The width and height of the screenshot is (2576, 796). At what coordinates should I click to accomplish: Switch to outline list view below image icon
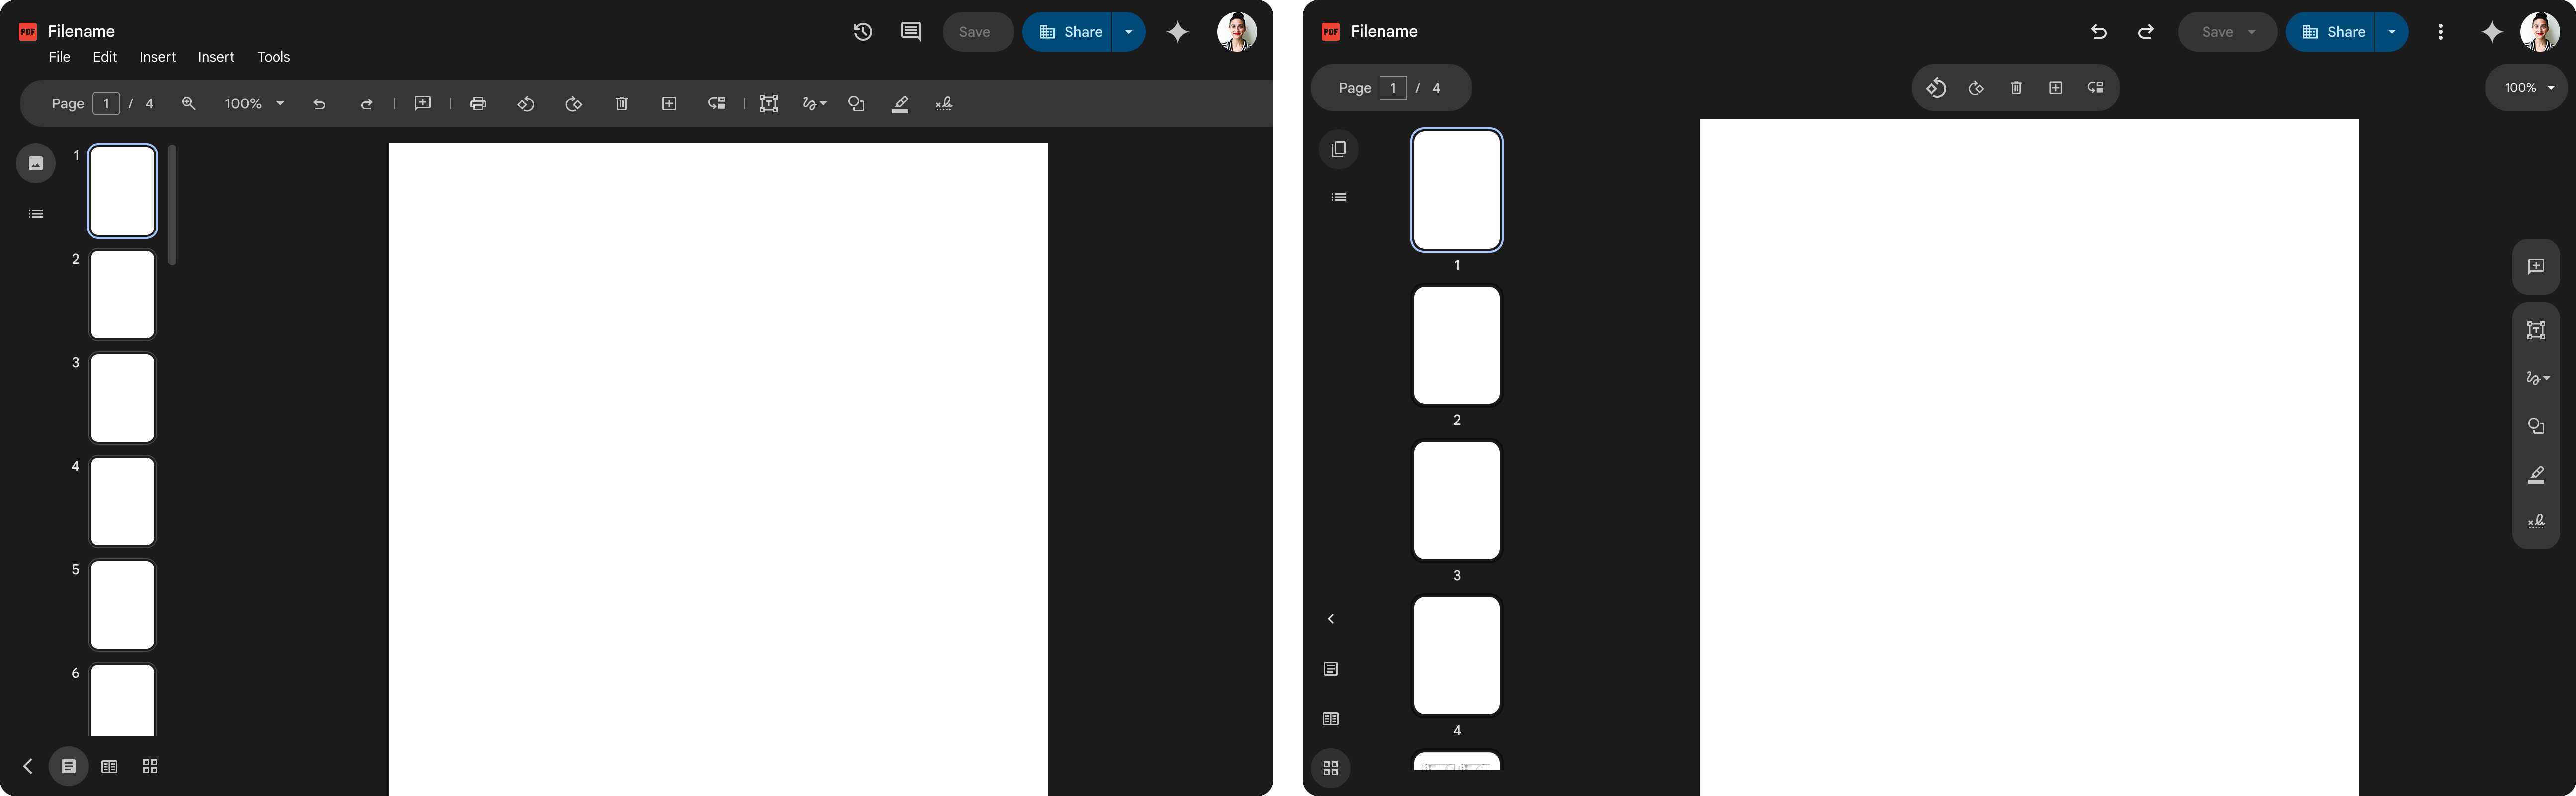tap(36, 214)
